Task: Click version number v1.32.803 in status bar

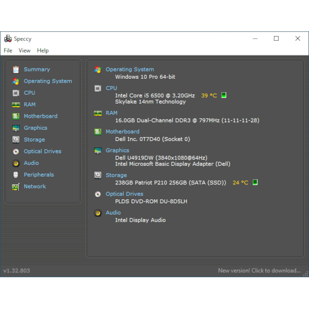Action: (16, 270)
